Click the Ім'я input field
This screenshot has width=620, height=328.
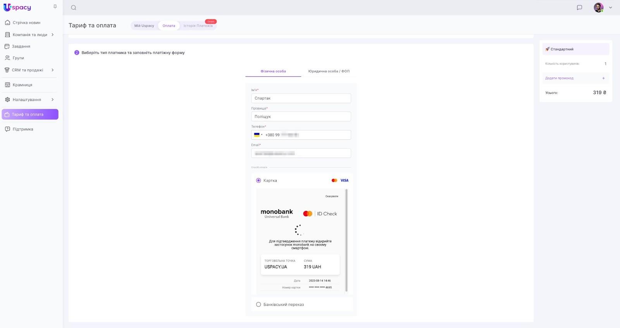coord(301,98)
